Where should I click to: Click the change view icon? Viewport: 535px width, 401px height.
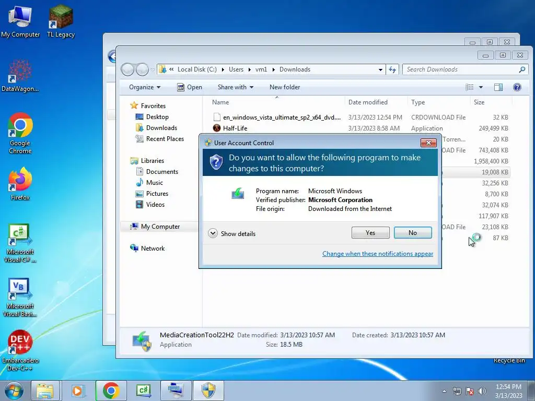pyautogui.click(x=470, y=87)
